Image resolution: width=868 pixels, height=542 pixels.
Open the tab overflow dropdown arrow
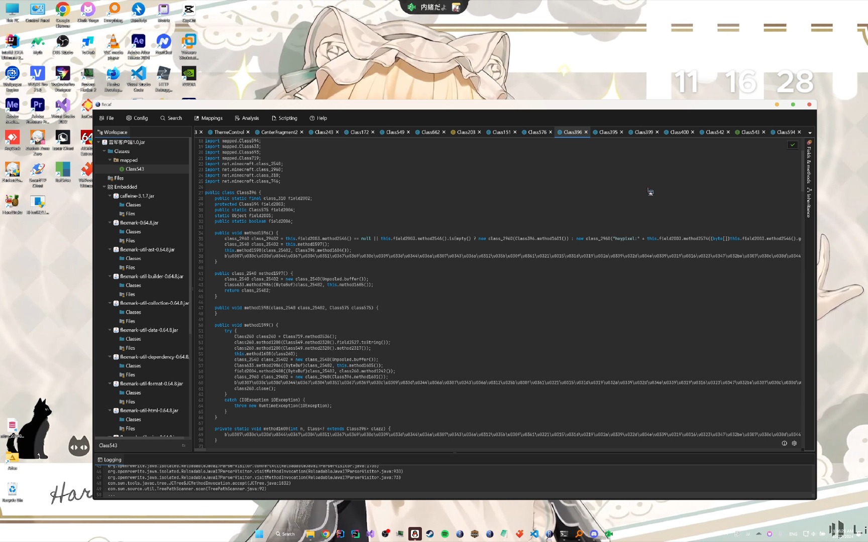[x=810, y=132]
